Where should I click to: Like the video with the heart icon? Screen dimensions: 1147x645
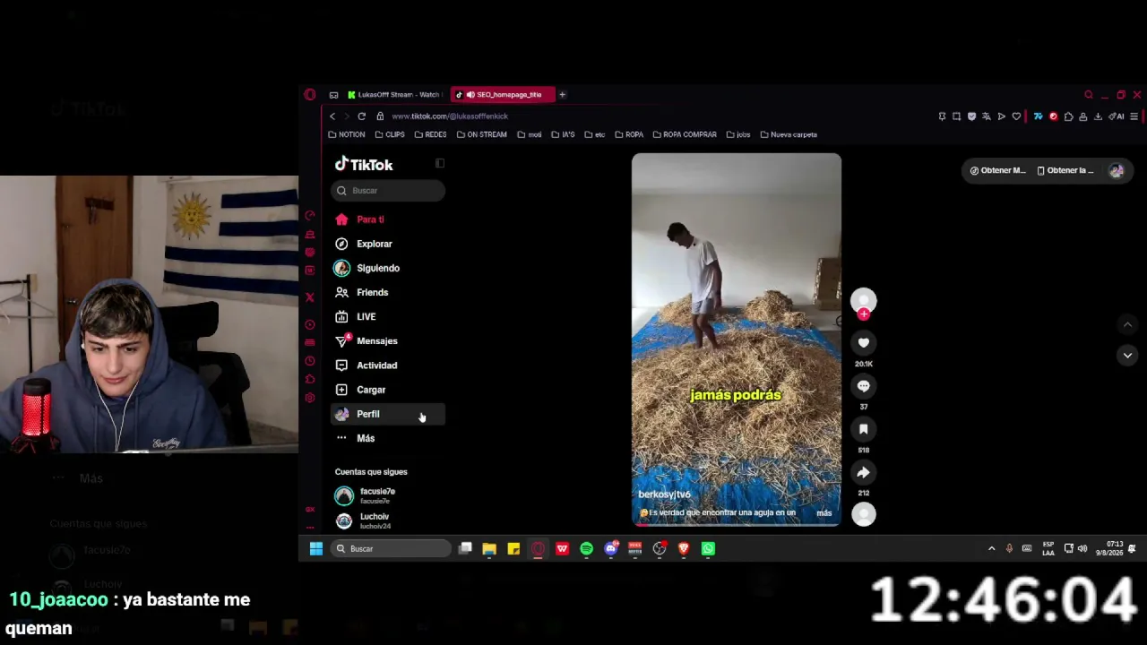tap(864, 343)
